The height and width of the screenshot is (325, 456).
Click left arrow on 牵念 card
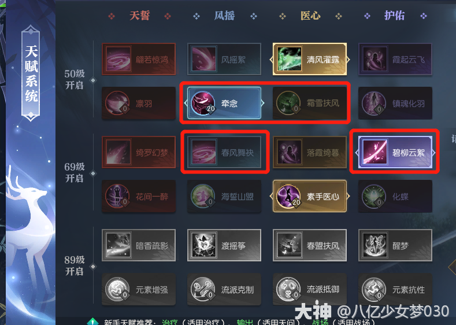point(186,103)
